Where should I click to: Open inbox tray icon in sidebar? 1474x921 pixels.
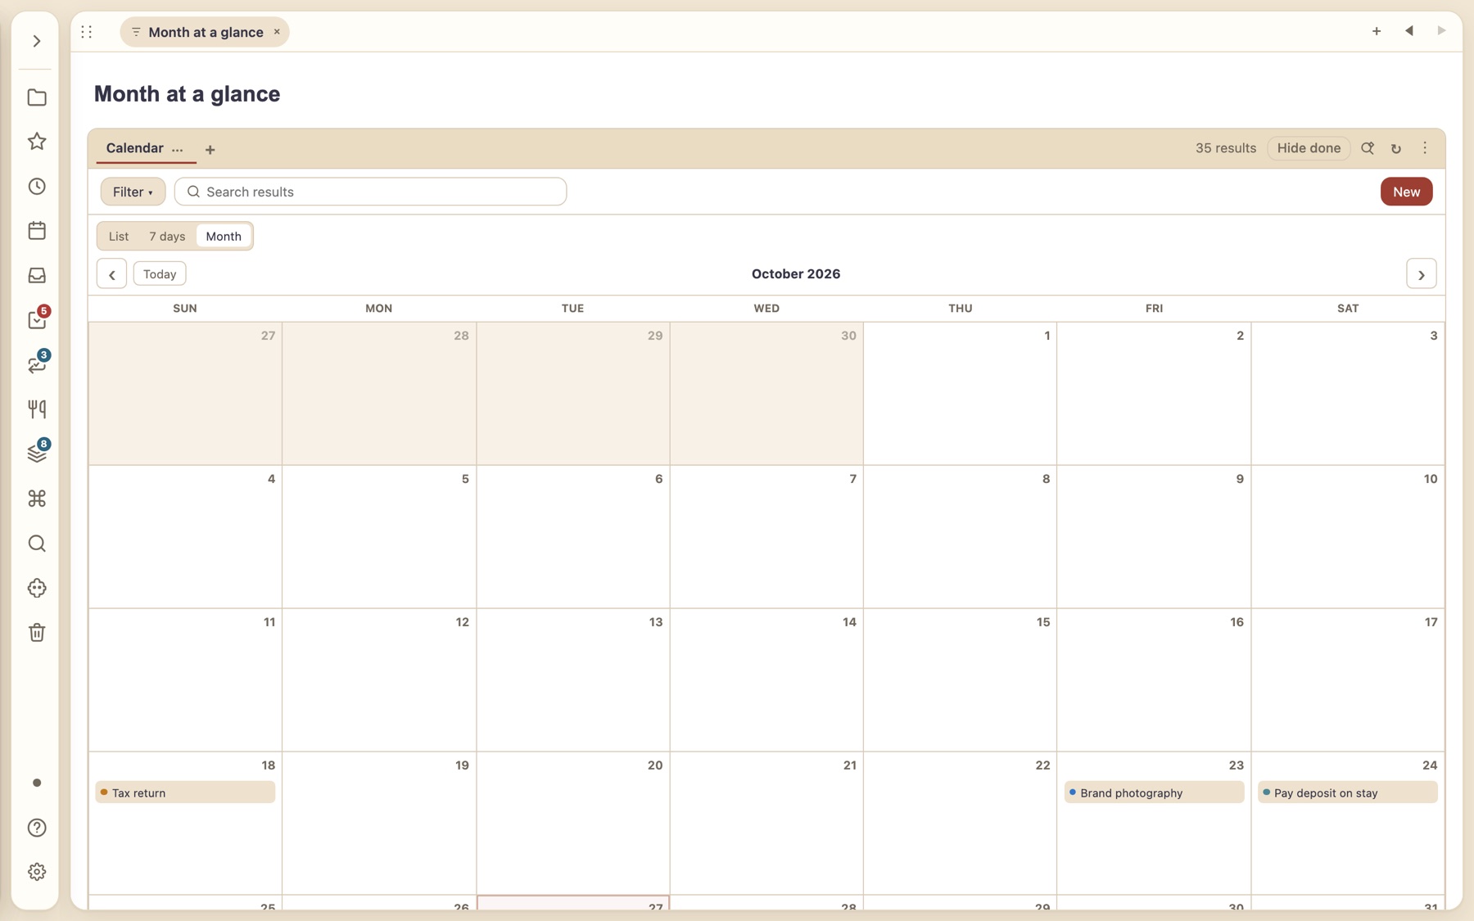point(37,275)
